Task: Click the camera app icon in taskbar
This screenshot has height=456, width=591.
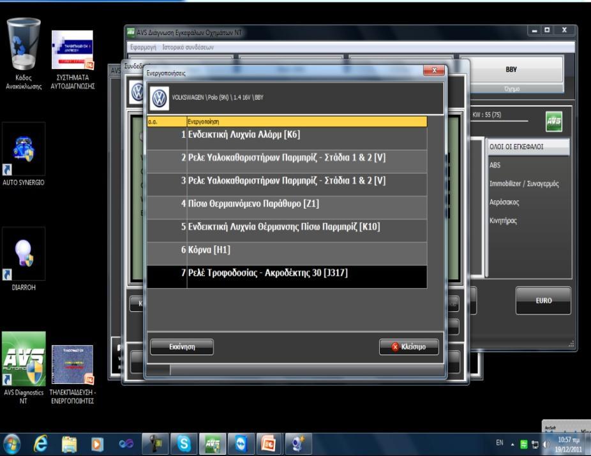Action: pyautogui.click(x=155, y=444)
